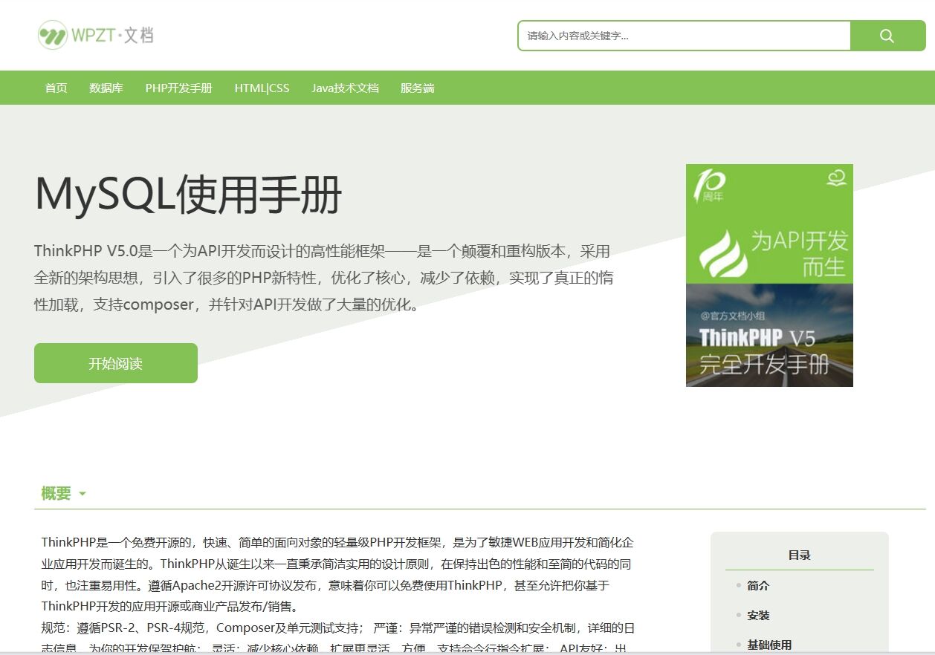
Task: Jump to 简介 in the 目录
Action: click(x=758, y=586)
